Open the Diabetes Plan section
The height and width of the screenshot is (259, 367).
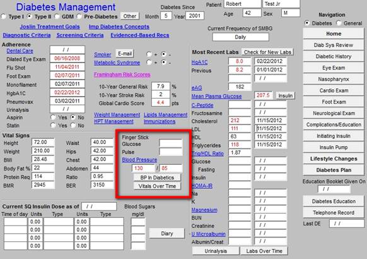pos(334,170)
